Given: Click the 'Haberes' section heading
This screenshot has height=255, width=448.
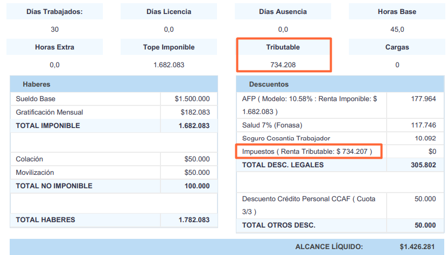Looking at the screenshot, I should 36,84.
